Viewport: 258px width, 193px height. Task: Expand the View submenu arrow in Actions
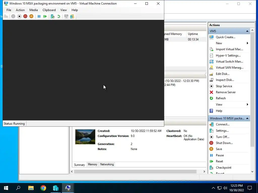[247, 105]
